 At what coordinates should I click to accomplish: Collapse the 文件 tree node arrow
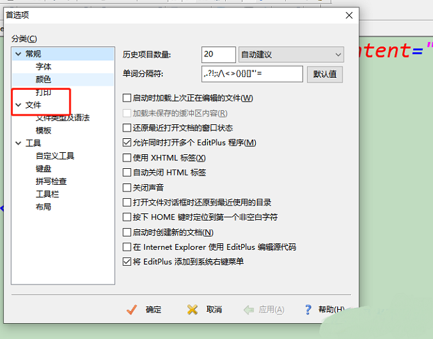pyautogui.click(x=19, y=105)
